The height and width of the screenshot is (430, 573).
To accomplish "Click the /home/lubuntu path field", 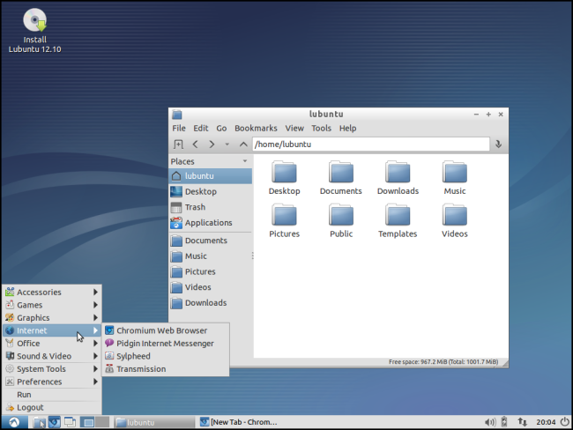I will (370, 144).
